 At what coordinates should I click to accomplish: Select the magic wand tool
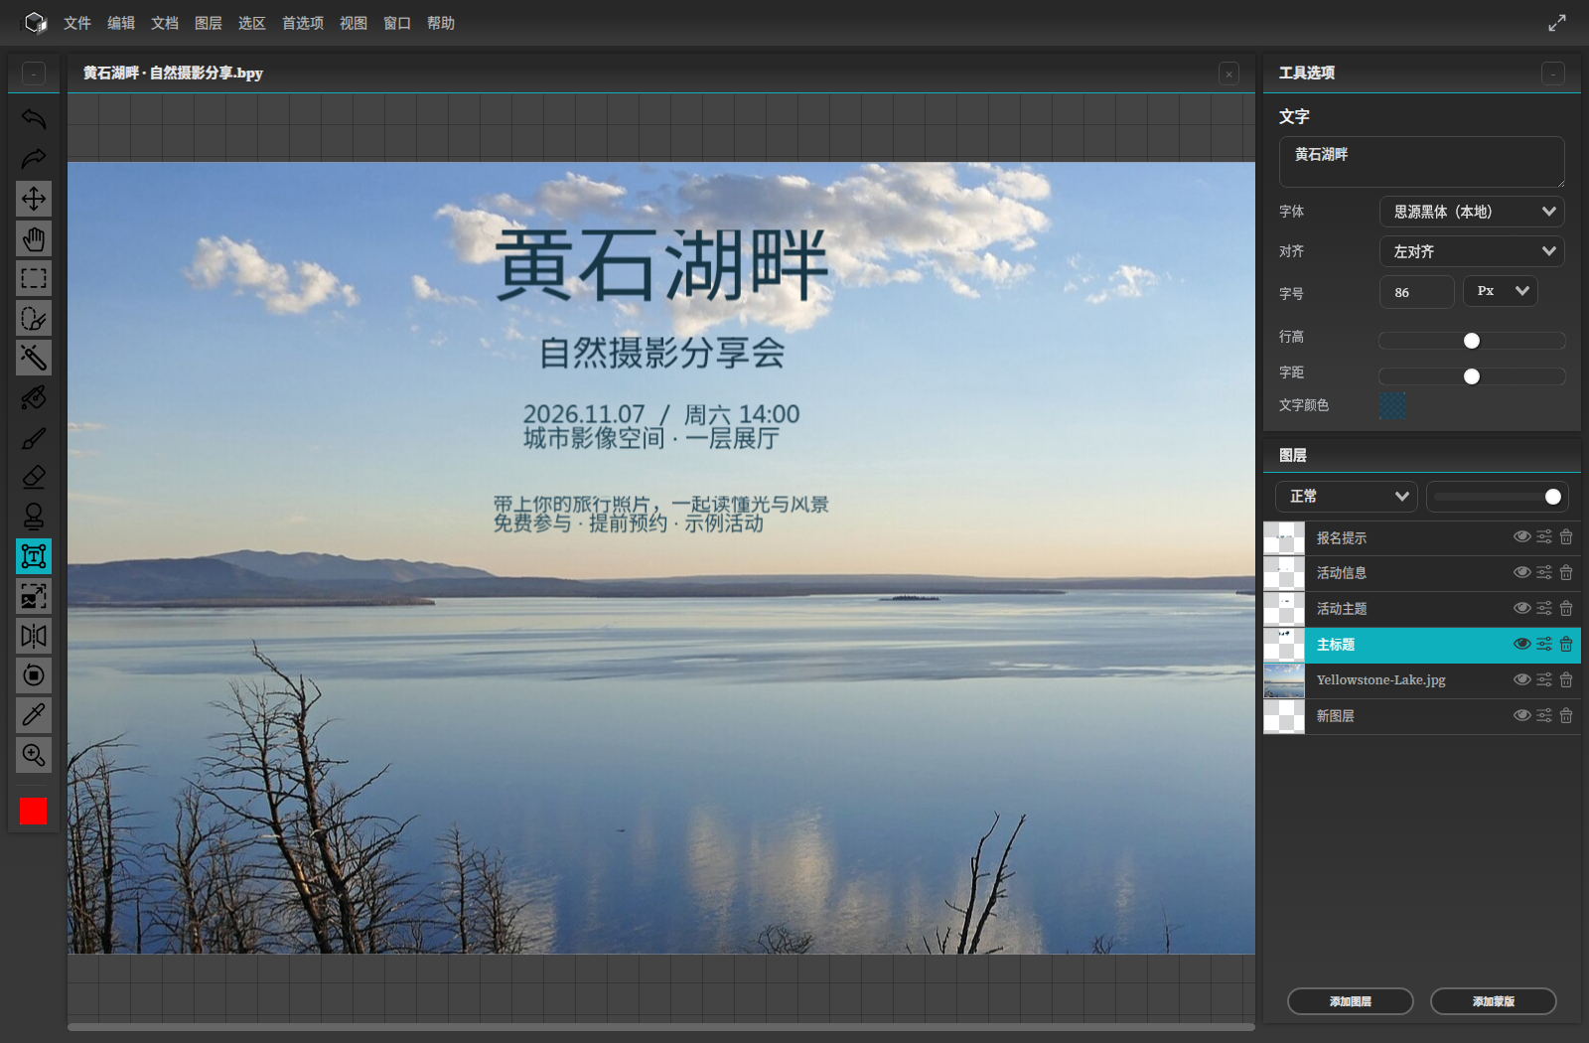pos(34,358)
